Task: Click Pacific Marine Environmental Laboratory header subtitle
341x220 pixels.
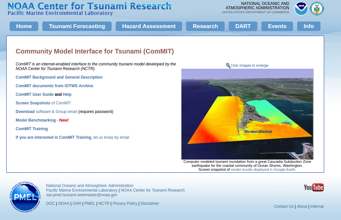Action: coord(60,13)
